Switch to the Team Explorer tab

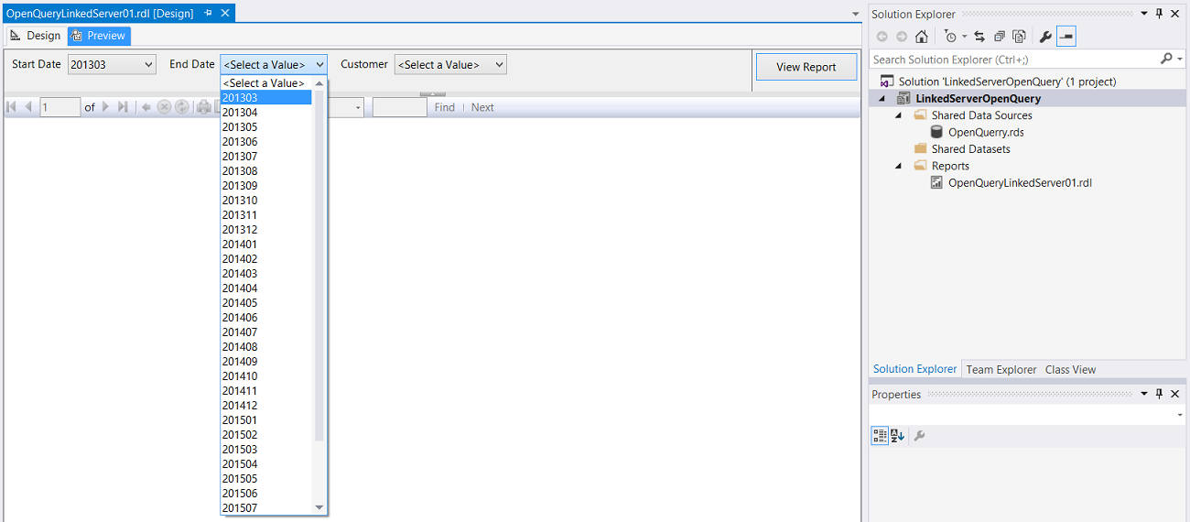(1001, 369)
